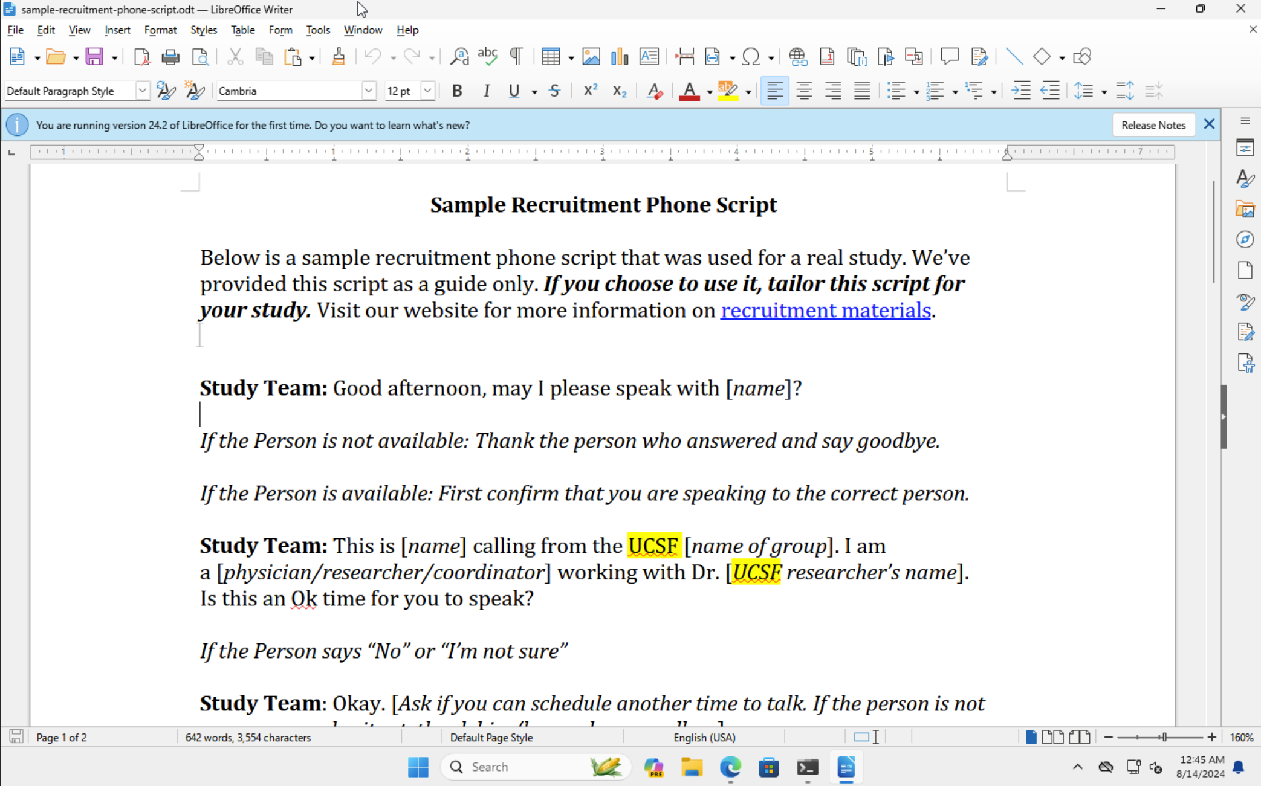Open the sidebar Gallery panel
The image size is (1261, 786).
[x=1245, y=209]
